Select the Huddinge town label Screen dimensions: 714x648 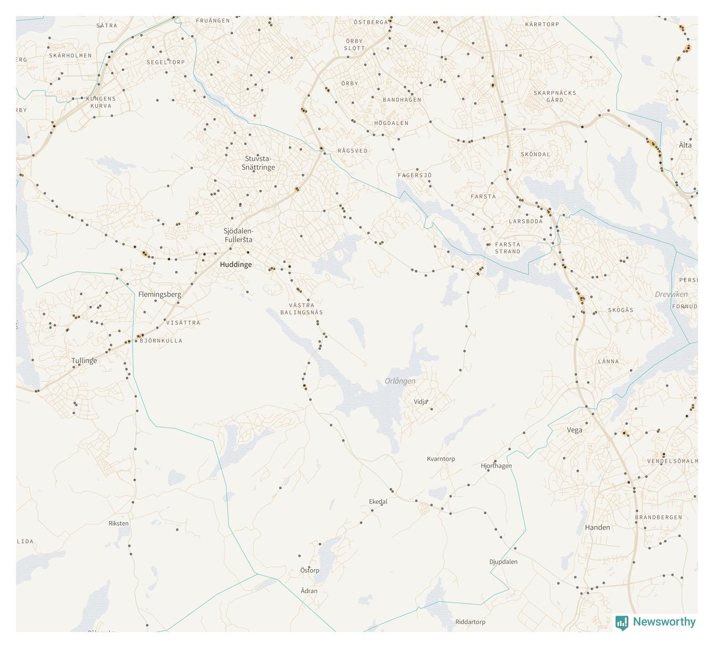(x=236, y=265)
